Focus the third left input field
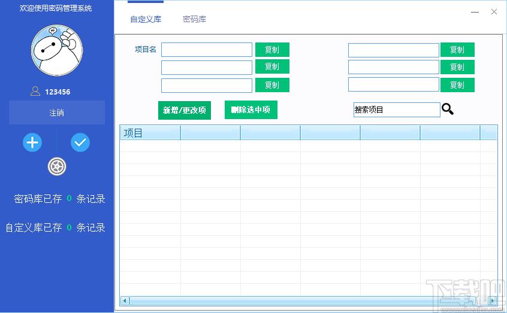This screenshot has height=313, width=507. (x=207, y=85)
